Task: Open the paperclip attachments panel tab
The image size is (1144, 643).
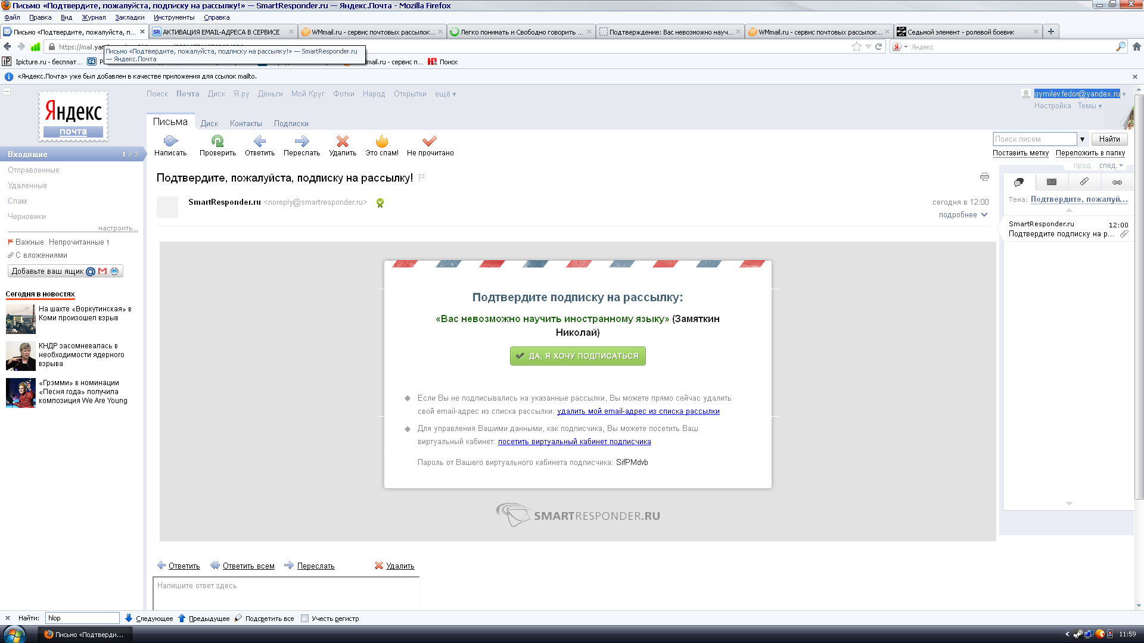Action: click(1084, 182)
